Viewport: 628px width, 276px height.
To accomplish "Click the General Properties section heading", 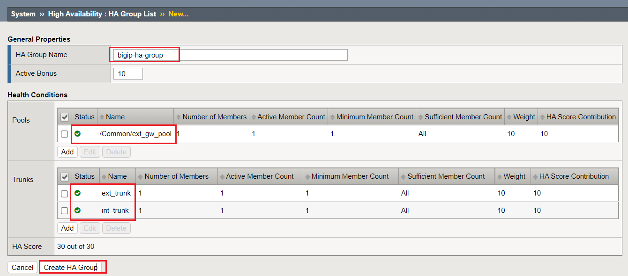I will click(x=39, y=39).
